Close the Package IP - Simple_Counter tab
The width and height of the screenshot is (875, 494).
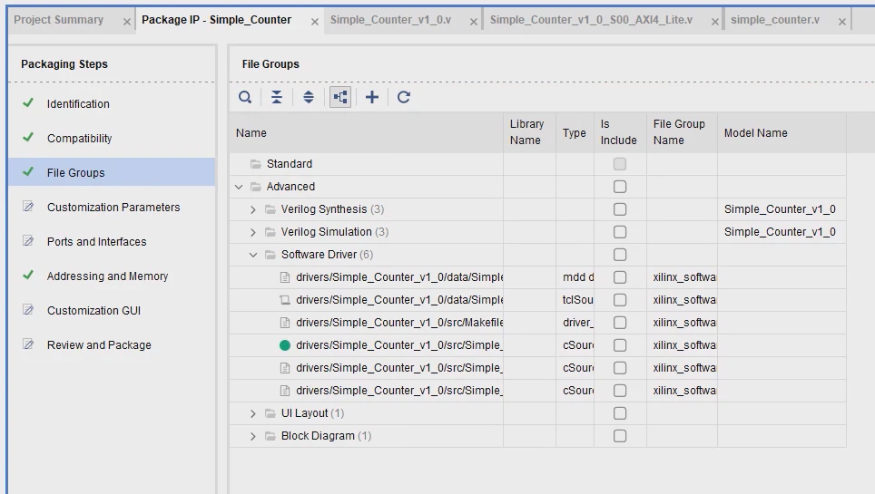point(315,22)
